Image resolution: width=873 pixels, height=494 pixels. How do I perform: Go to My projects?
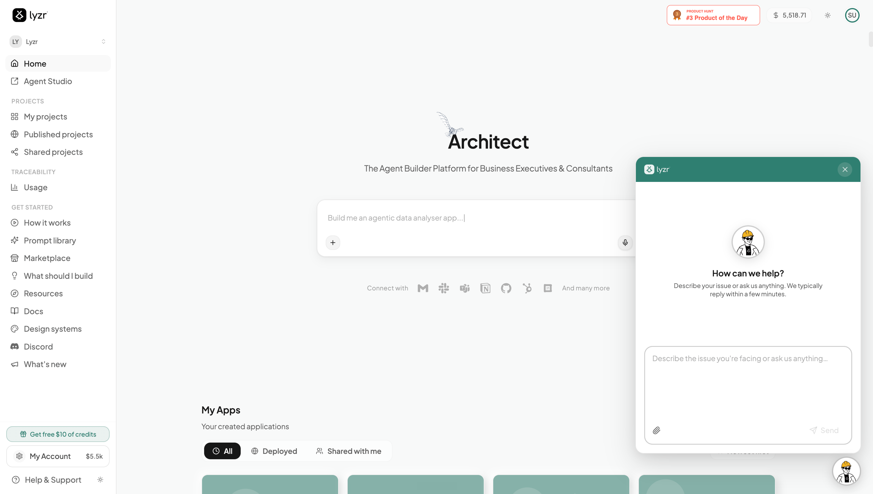(58, 117)
